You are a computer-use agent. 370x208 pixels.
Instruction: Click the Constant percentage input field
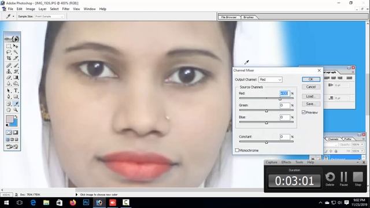[284, 137]
